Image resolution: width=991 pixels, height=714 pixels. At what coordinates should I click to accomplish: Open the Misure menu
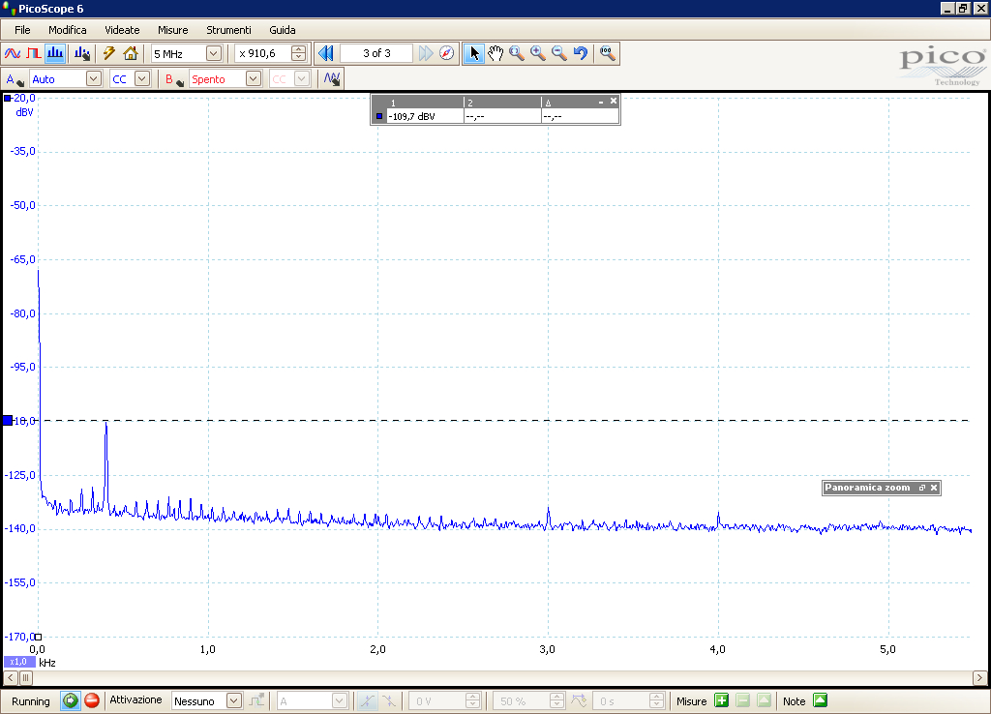[172, 30]
